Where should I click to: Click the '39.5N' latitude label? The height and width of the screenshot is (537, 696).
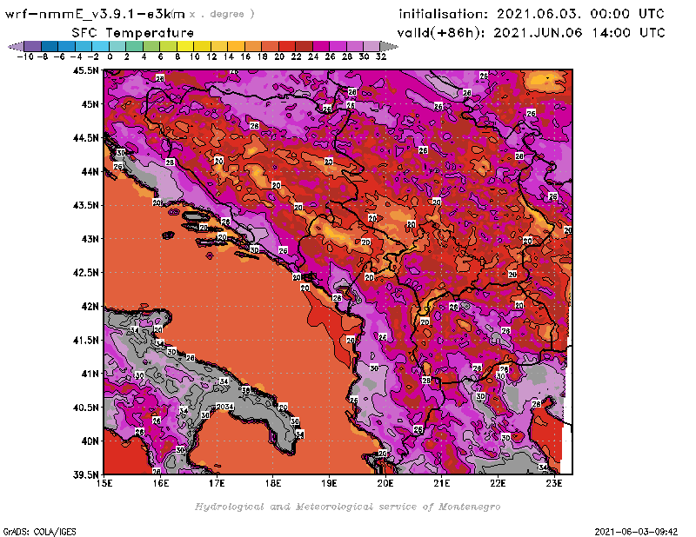(x=85, y=475)
